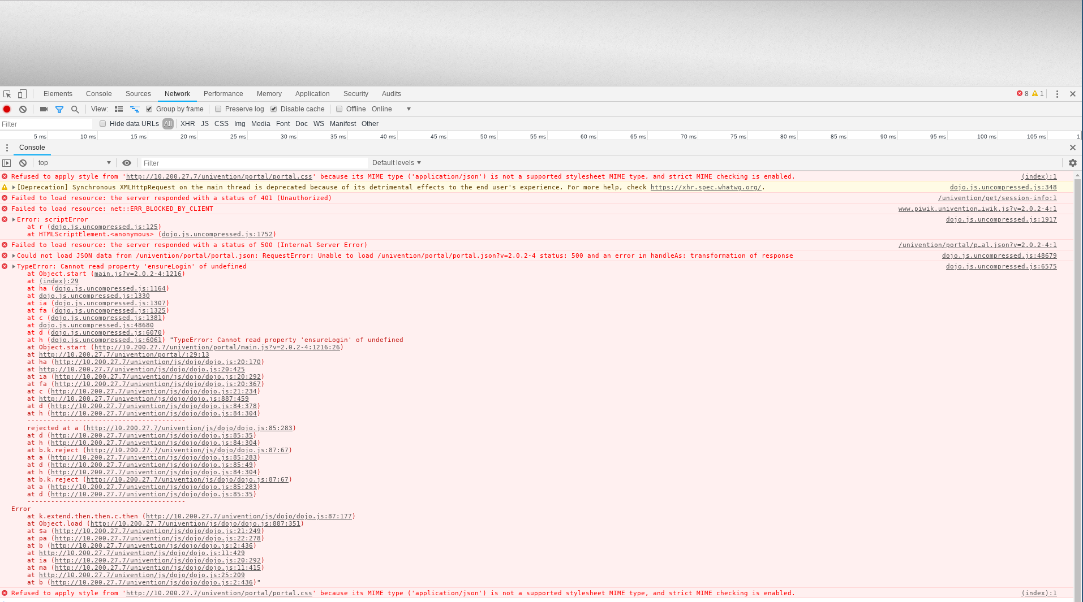This screenshot has height=602, width=1083.
Task: Expand the TypeError ensureLogin error entry
Action: pos(14,267)
